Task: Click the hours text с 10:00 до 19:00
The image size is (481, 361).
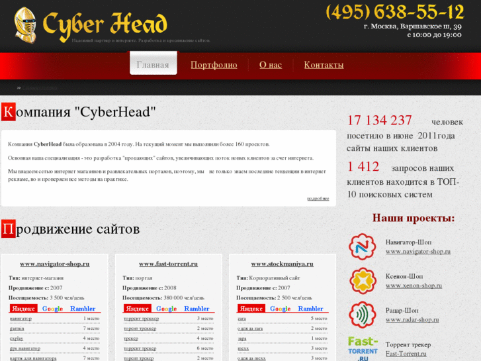Action: tap(435, 35)
